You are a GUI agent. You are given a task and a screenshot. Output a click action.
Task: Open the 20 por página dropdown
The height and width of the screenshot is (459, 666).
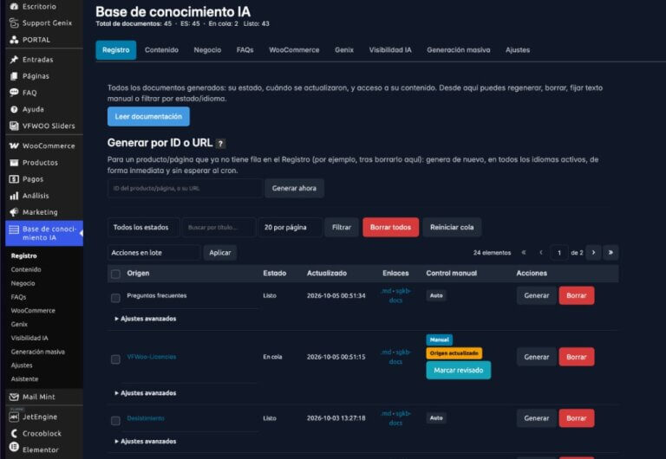coord(291,228)
